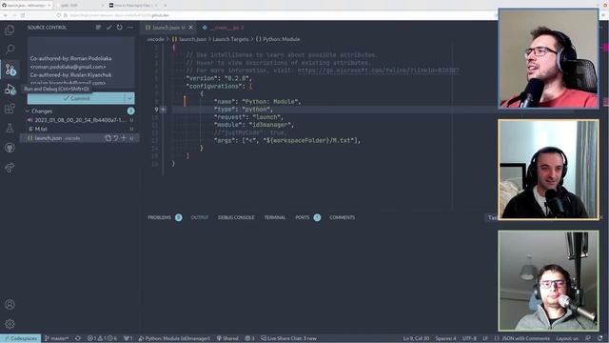Open the Manage gear icon
Screen dimensions: 609x343
(x=10, y=324)
